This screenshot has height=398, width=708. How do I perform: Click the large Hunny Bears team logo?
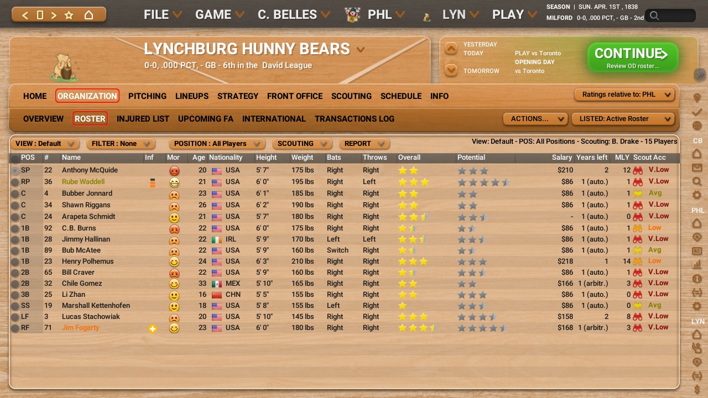65,67
